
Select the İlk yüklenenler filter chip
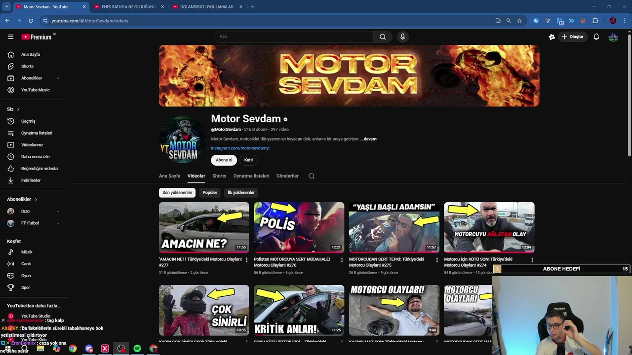click(x=241, y=192)
